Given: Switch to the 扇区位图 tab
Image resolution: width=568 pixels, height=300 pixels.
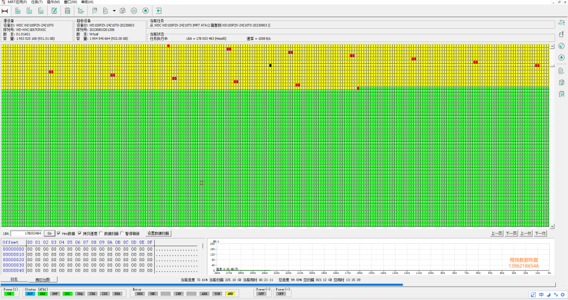Looking at the screenshot, I should (43, 279).
